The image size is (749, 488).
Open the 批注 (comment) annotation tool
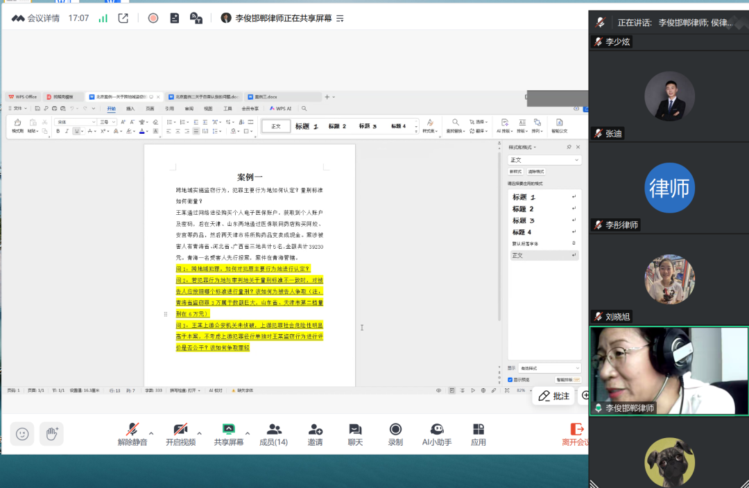coord(553,395)
